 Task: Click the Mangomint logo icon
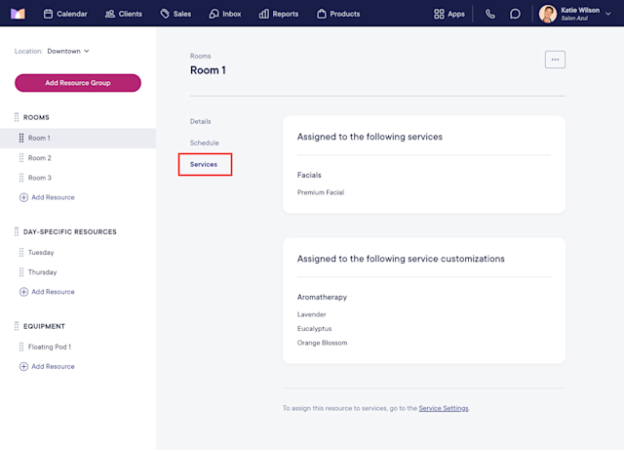coord(18,14)
